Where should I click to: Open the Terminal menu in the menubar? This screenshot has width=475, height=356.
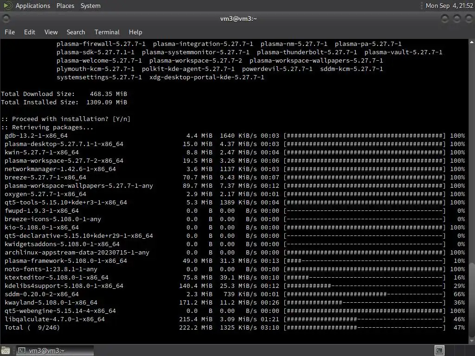click(107, 32)
